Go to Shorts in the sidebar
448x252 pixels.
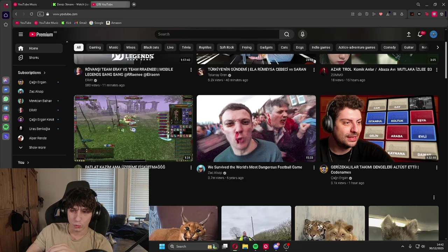click(39, 58)
